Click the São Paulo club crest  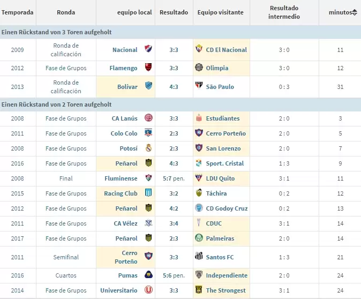199,87
